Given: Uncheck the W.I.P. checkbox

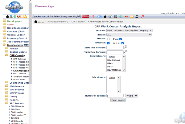Looking at the screenshot, I should 122,43.
